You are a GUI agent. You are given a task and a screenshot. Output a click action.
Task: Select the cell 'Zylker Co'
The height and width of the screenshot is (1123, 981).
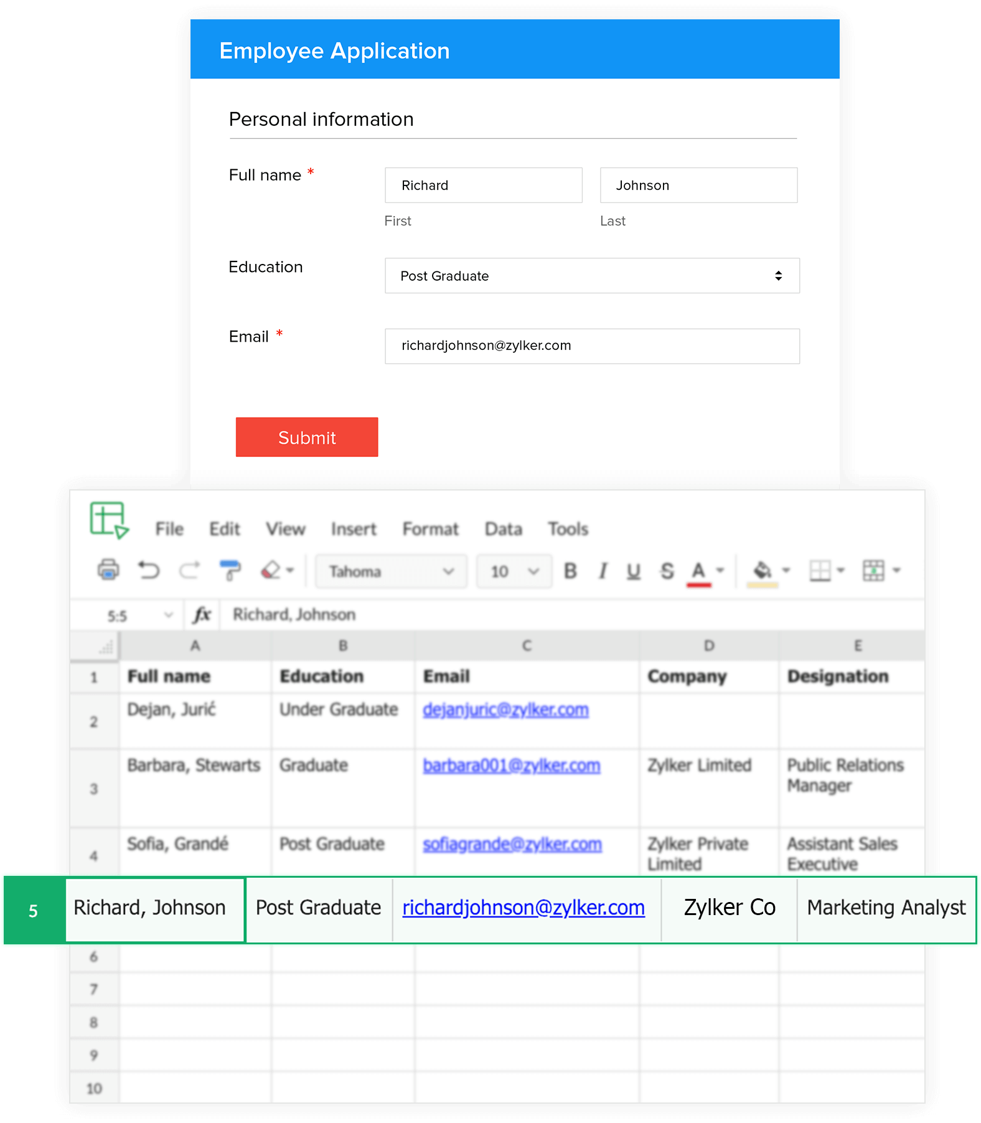pyautogui.click(x=730, y=909)
